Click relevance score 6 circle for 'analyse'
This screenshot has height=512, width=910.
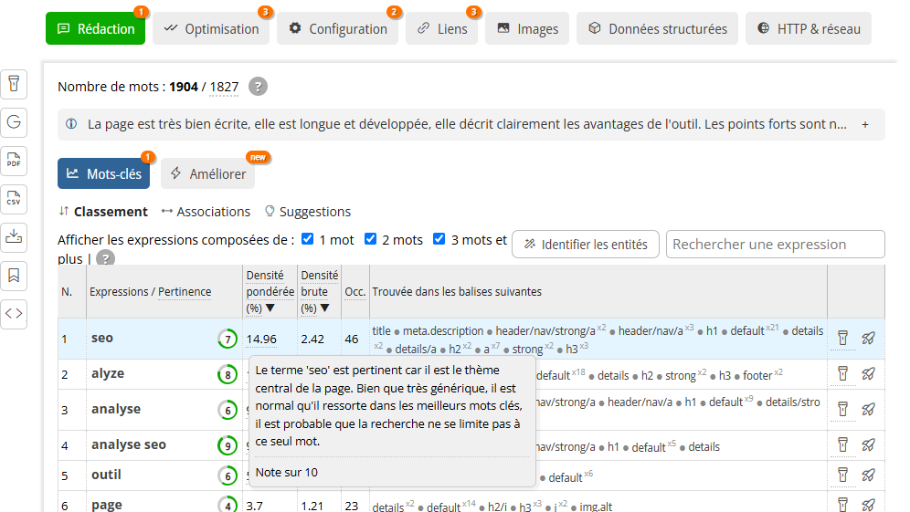pos(227,411)
